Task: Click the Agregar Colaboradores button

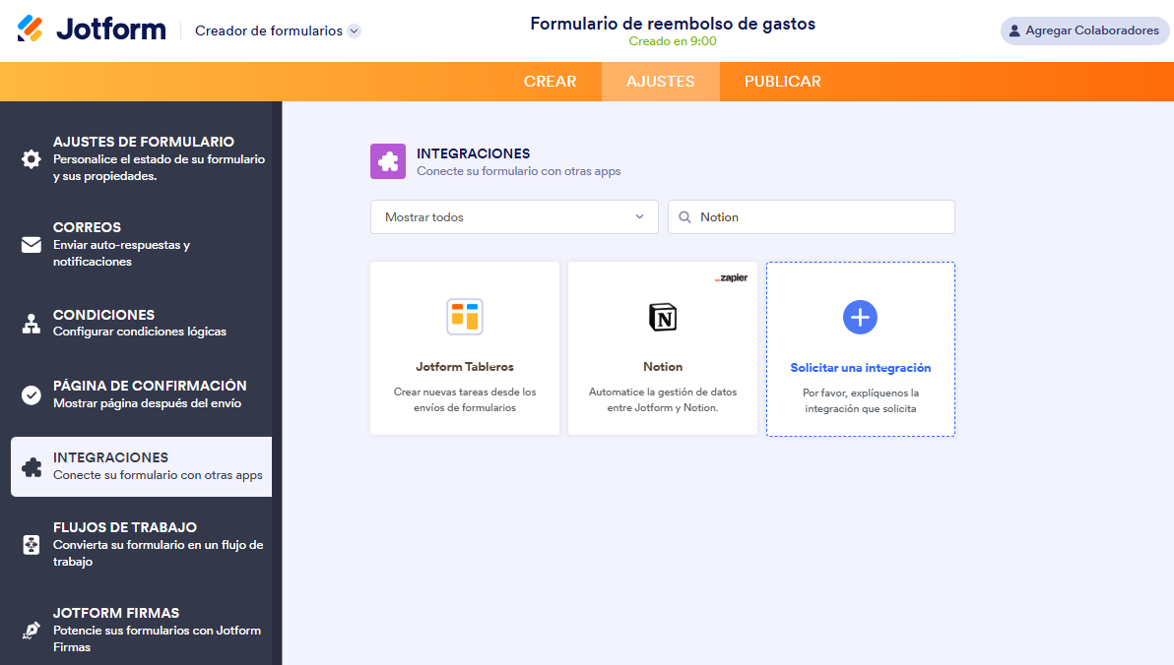Action: click(x=1084, y=30)
